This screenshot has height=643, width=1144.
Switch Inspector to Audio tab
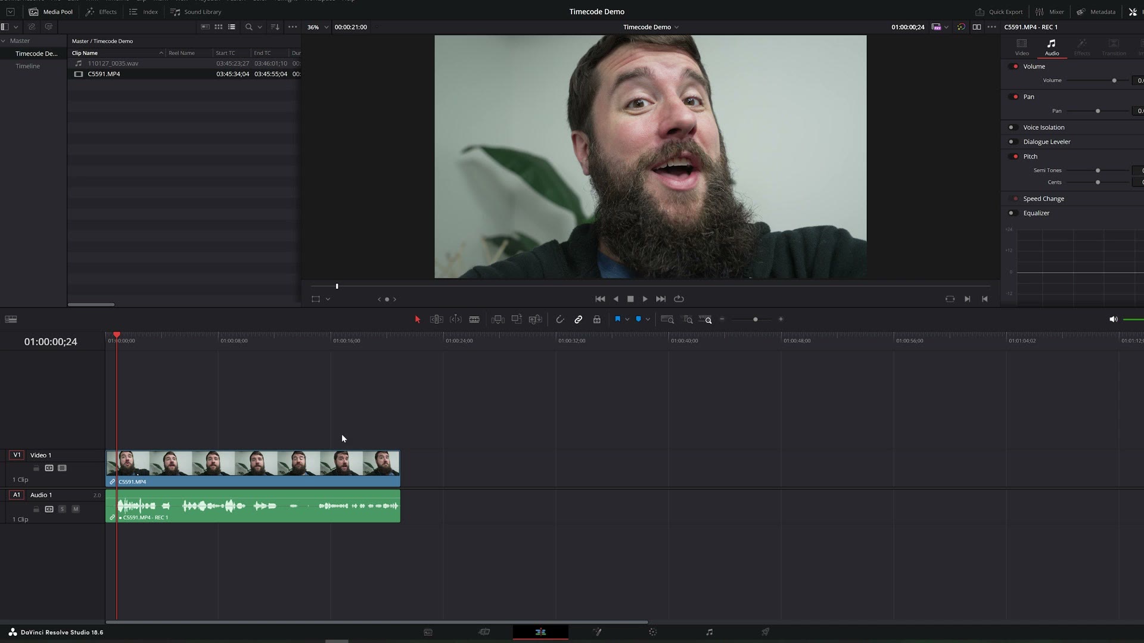click(x=1052, y=47)
